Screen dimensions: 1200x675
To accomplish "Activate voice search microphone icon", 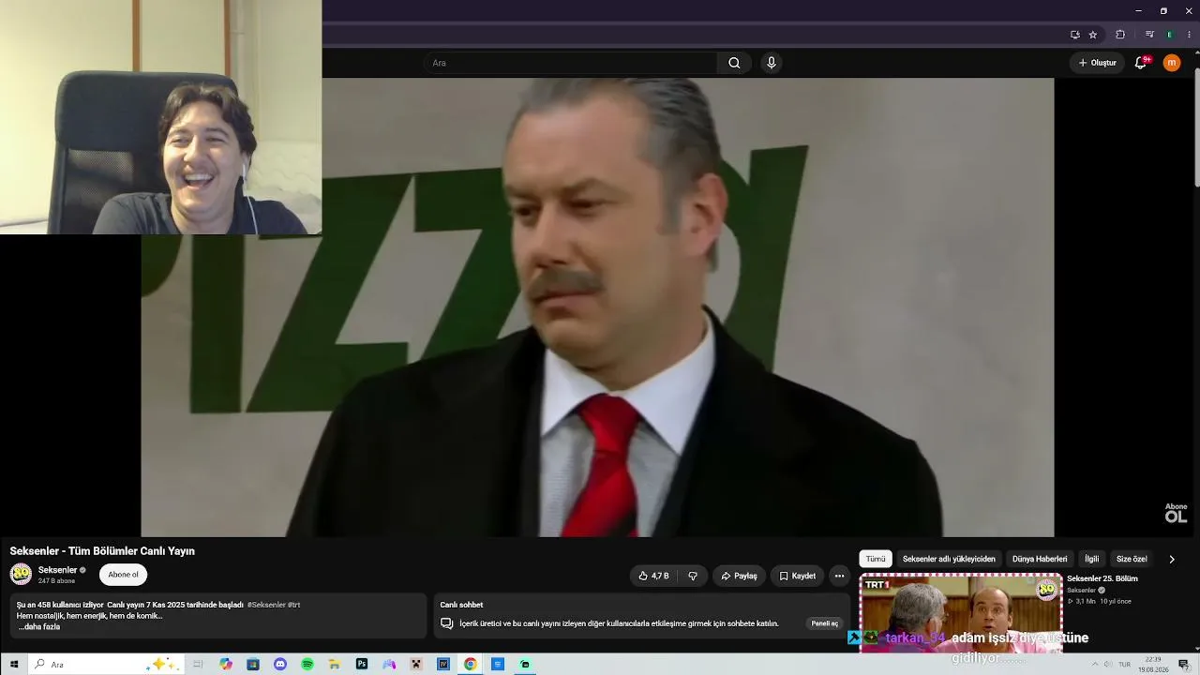I will 772,63.
